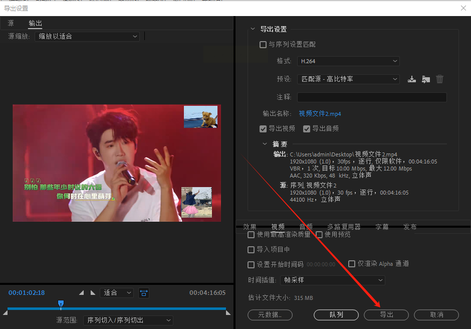
Task: Open the time interpolation dropdown
Action: coord(332,280)
